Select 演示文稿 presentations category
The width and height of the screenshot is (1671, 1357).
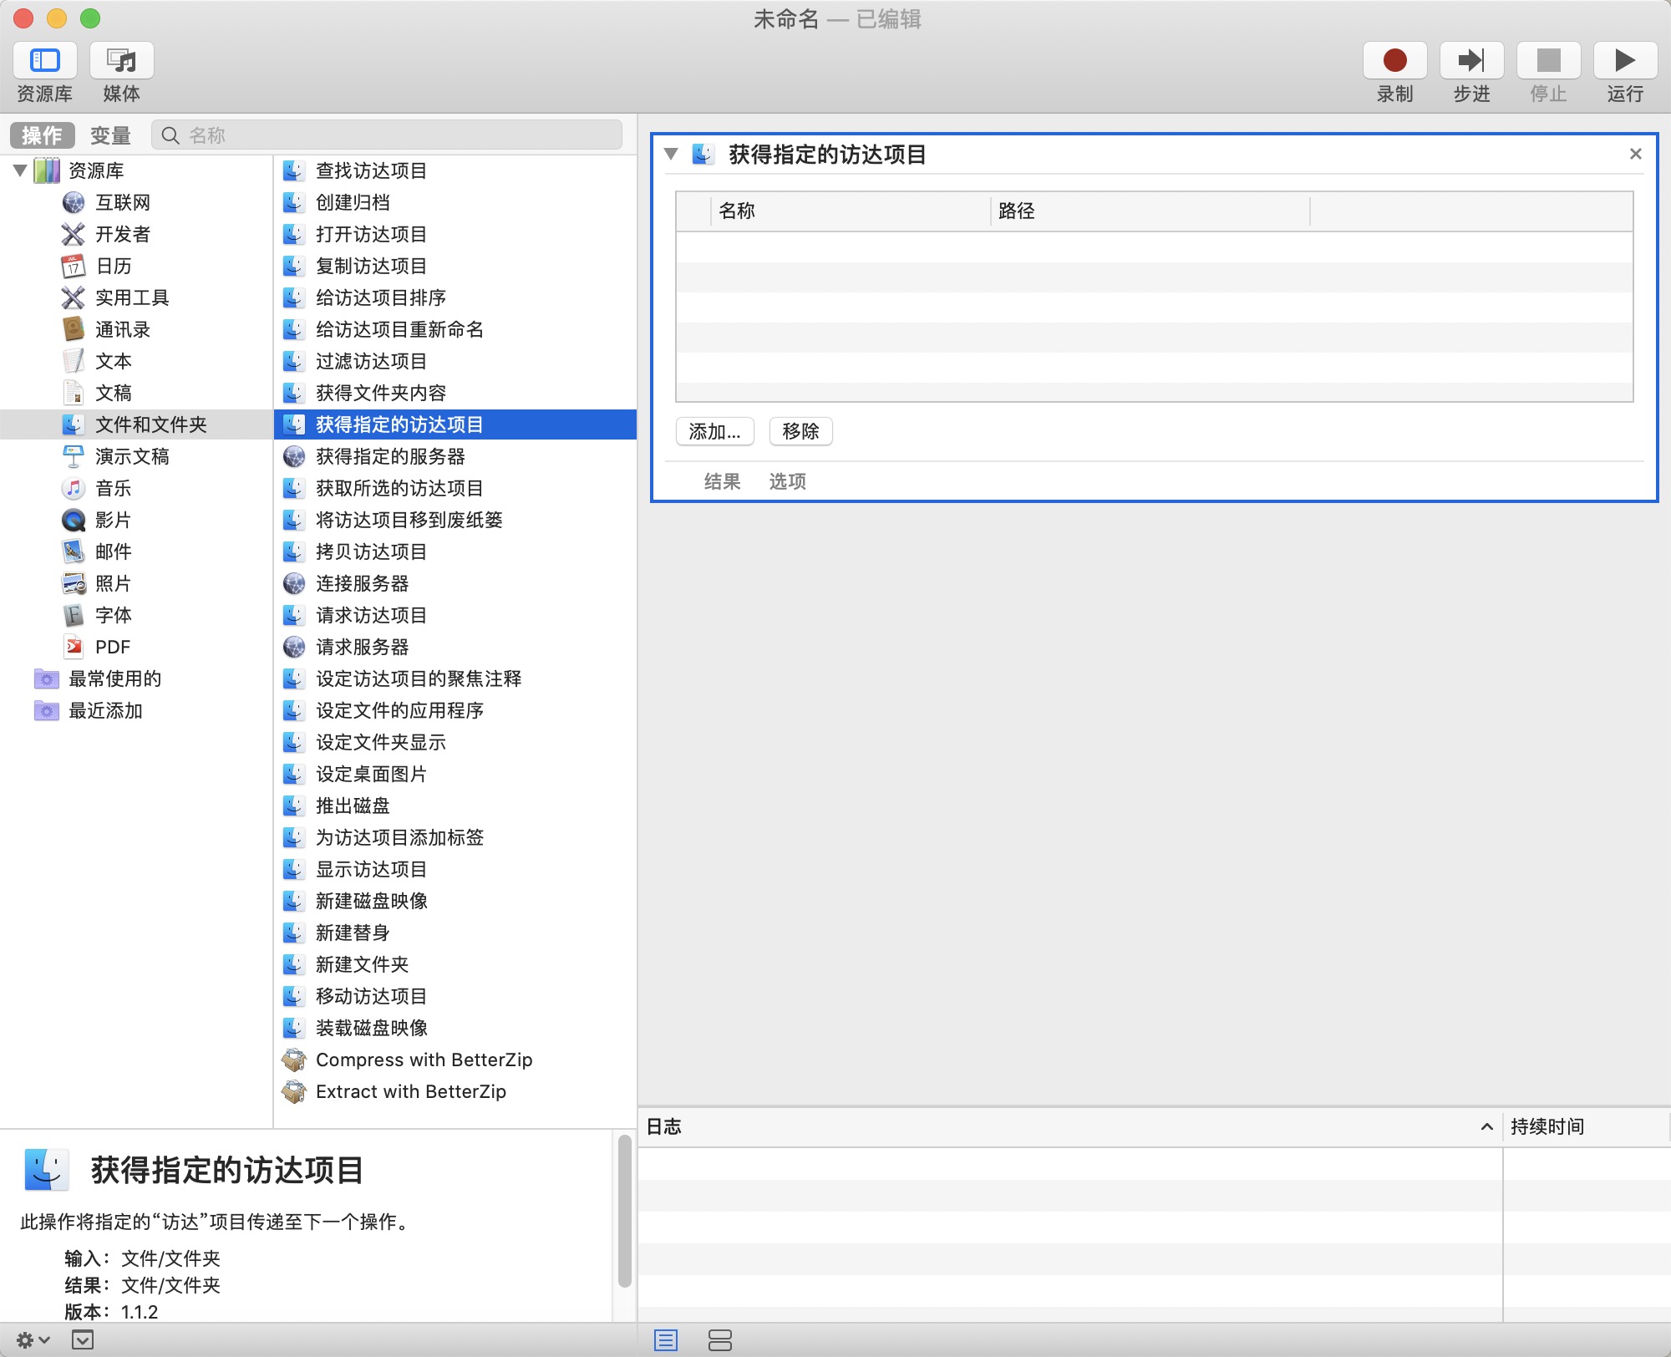coord(132,456)
